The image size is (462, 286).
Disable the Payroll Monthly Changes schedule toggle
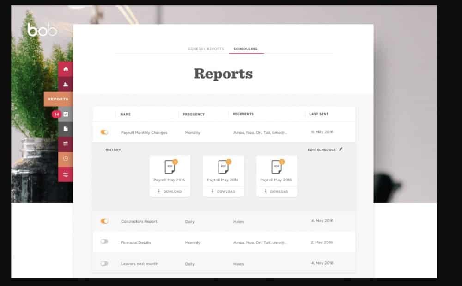(104, 132)
